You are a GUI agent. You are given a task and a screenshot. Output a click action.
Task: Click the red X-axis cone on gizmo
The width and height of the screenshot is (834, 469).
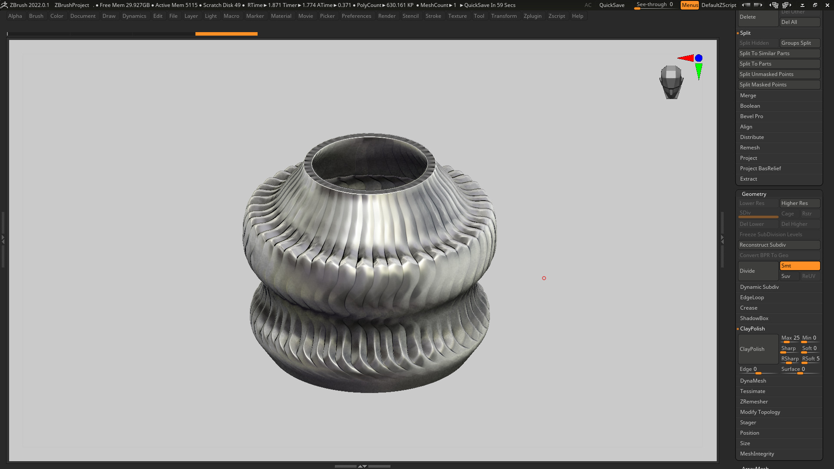(685, 58)
